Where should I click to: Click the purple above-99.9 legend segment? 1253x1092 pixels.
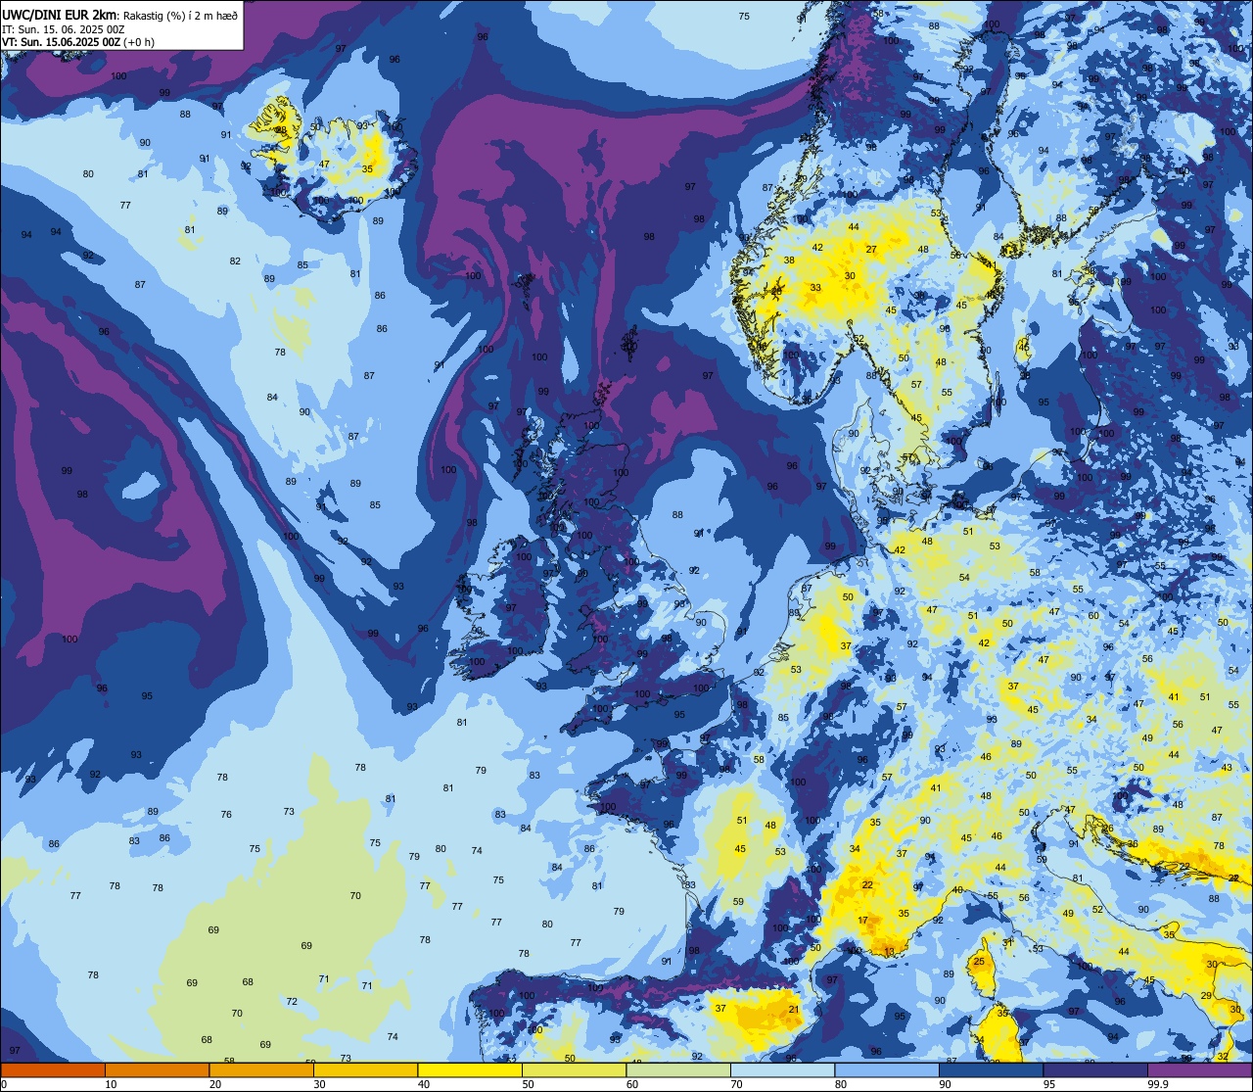click(1200, 1069)
